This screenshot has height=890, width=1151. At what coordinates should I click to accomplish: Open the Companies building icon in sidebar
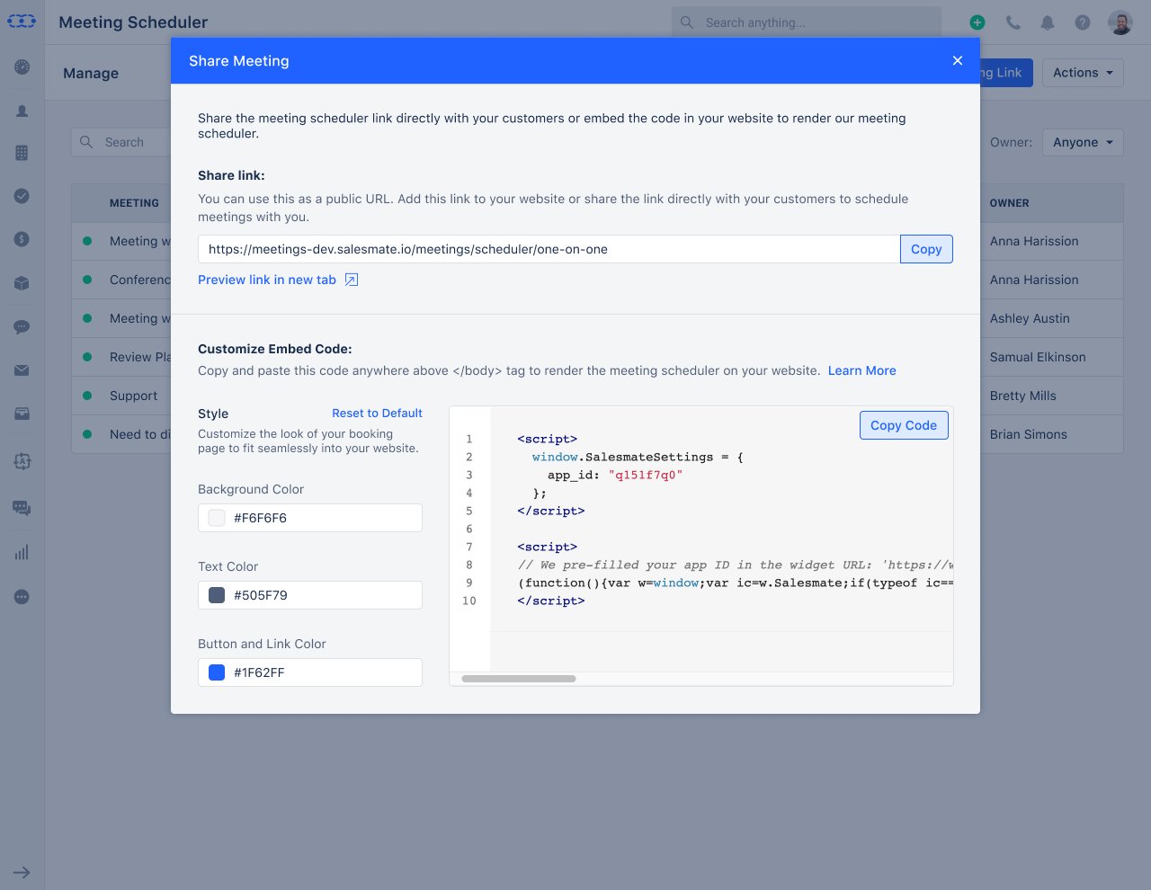point(22,153)
